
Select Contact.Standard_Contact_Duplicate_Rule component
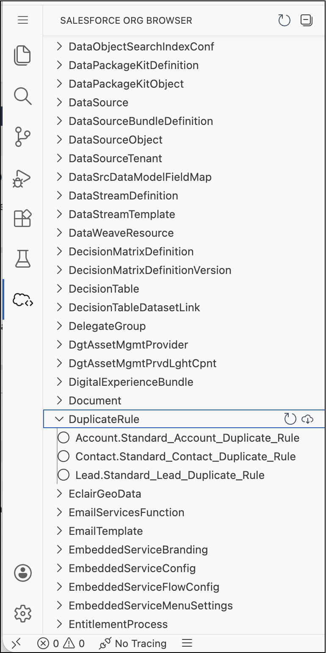pos(185,457)
